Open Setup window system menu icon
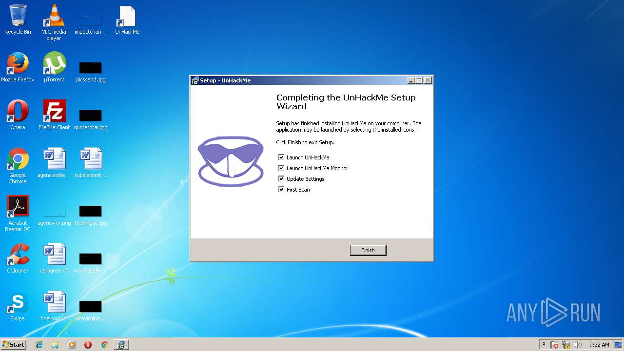The width and height of the screenshot is (624, 351). [195, 80]
